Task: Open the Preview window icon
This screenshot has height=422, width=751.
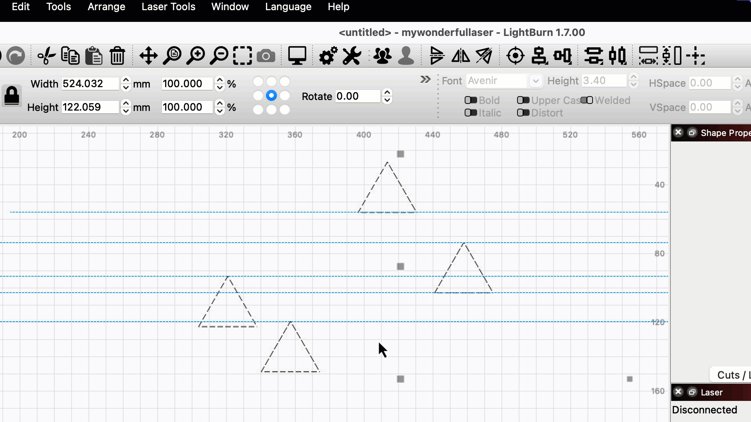Action: pyautogui.click(x=297, y=55)
